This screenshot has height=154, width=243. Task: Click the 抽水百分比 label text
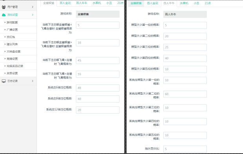coord(152,148)
